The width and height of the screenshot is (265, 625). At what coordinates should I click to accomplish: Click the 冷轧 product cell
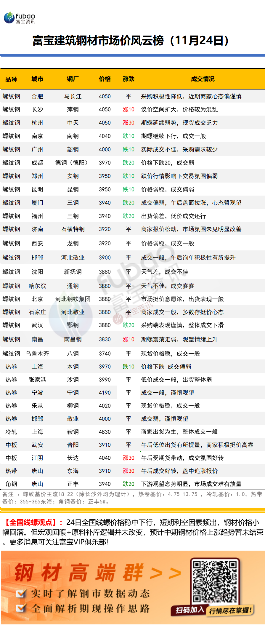point(11,432)
